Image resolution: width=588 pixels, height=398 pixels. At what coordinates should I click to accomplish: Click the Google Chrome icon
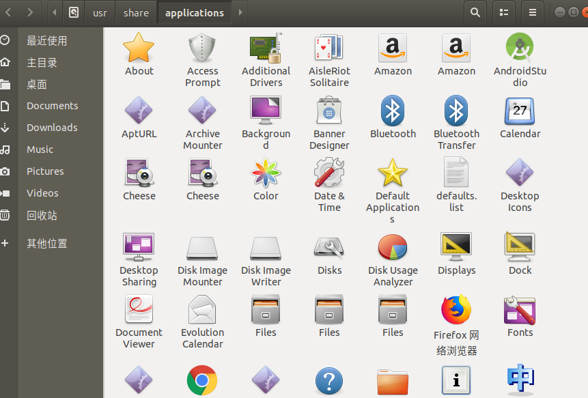coord(202,381)
